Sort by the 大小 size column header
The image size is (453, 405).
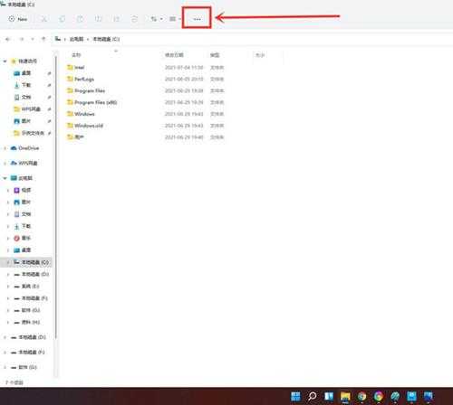tap(260, 55)
